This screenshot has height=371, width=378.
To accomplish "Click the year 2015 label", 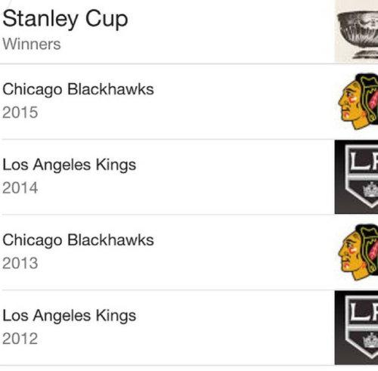I will (20, 113).
